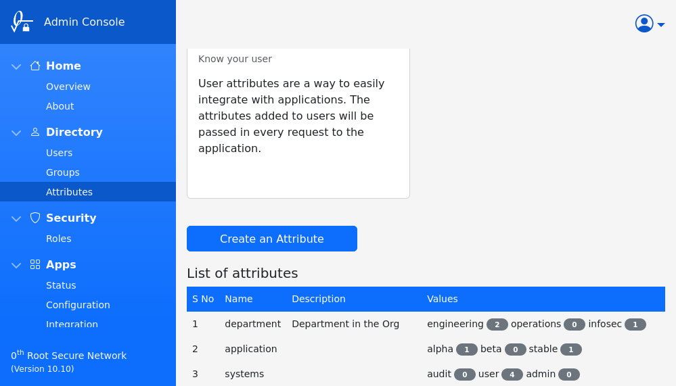
Task: Click the Security shield icon
Action: pyautogui.click(x=35, y=218)
